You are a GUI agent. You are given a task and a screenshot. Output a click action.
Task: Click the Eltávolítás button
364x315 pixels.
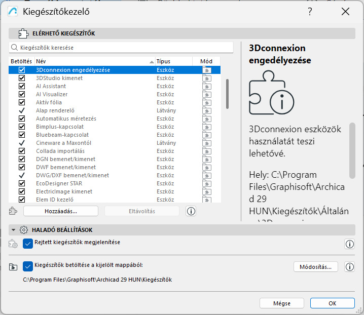(x=142, y=211)
